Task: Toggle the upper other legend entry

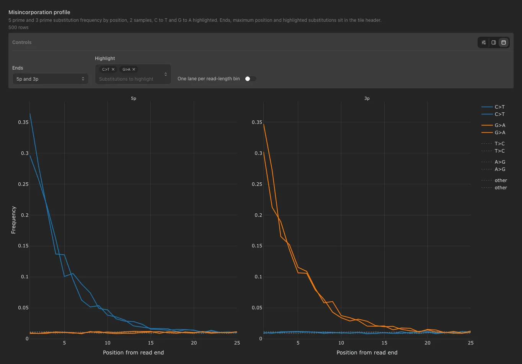Action: pos(494,180)
